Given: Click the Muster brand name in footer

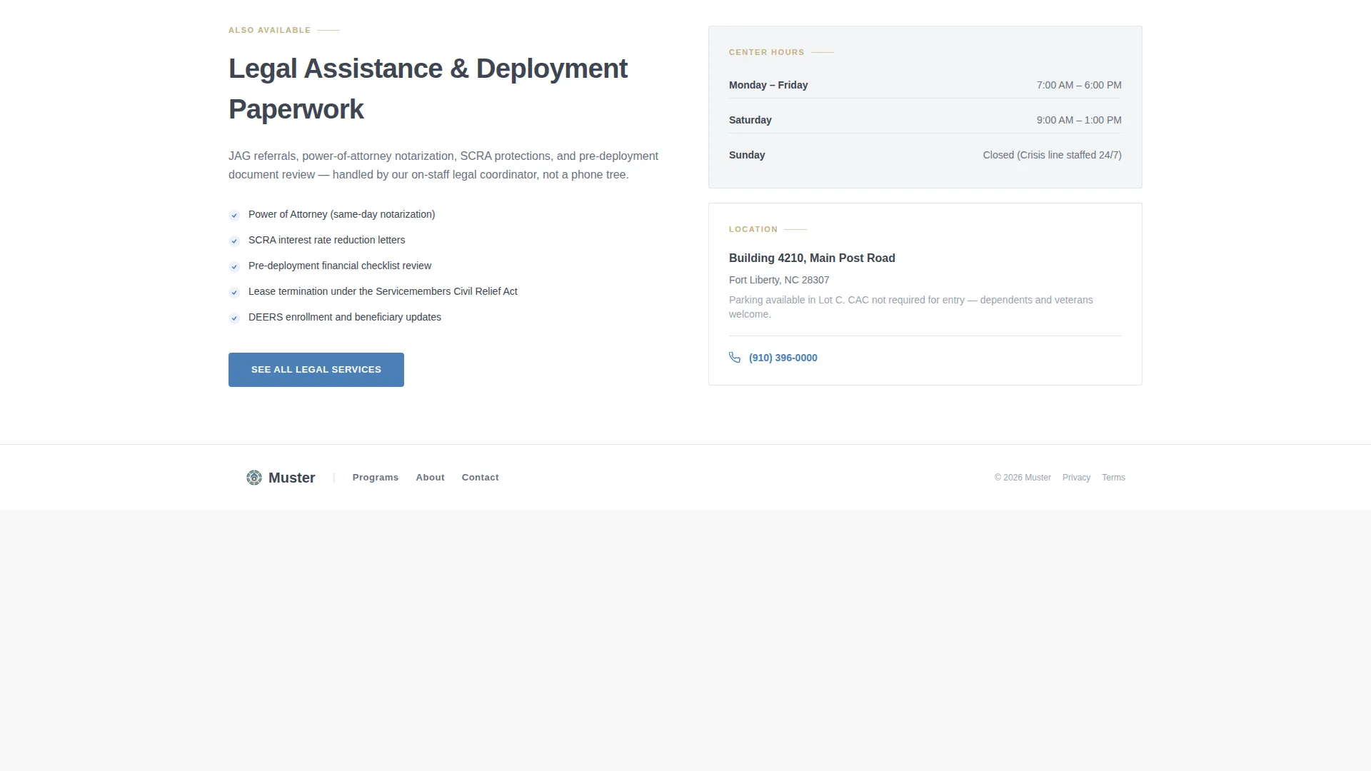Looking at the screenshot, I should tap(292, 478).
